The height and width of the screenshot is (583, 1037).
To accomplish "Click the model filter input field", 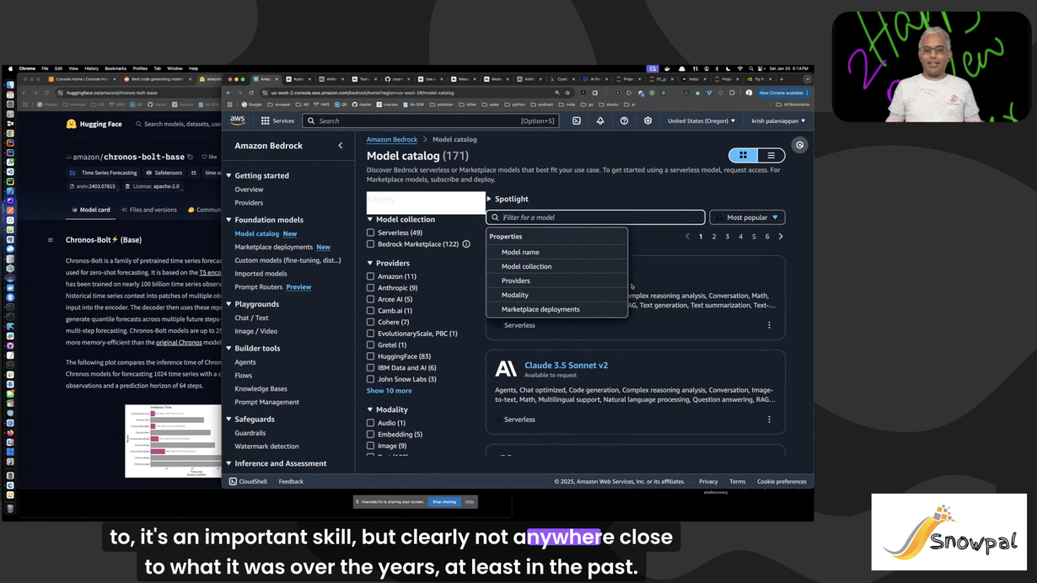I will tap(596, 217).
